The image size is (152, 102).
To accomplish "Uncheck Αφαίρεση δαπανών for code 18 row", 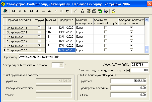I will [x=131, y=50].
